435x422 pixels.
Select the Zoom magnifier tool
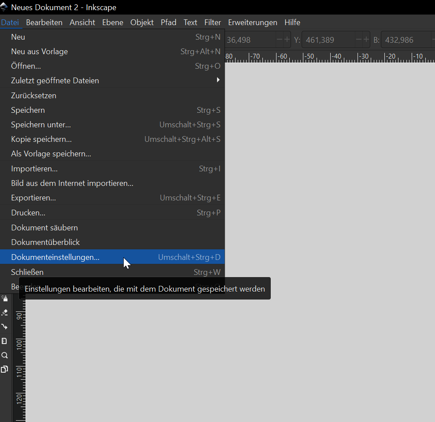[x=4, y=355]
